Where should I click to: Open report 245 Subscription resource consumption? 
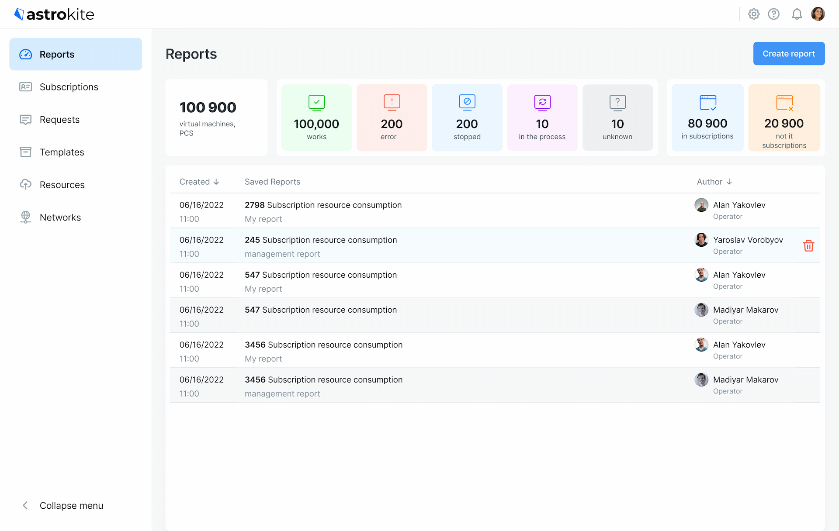pos(495,246)
